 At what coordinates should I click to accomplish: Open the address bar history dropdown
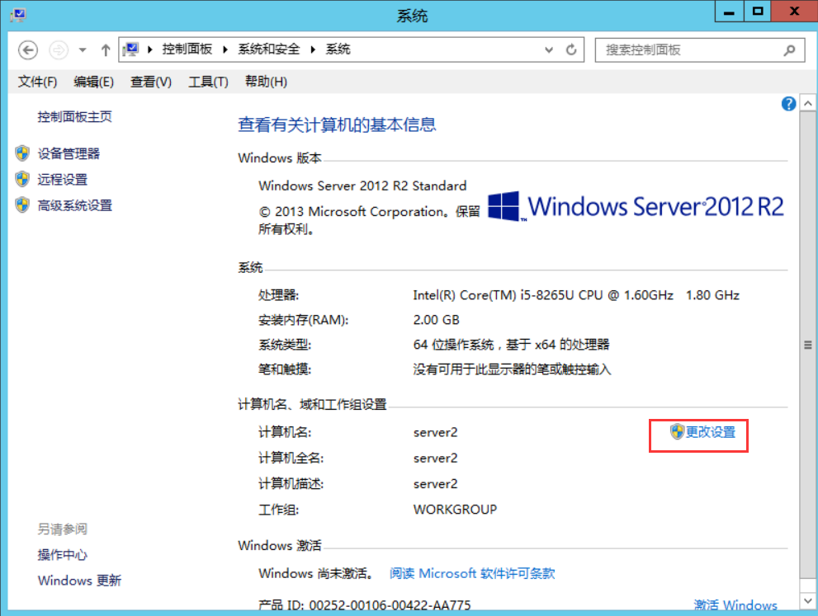pos(549,50)
